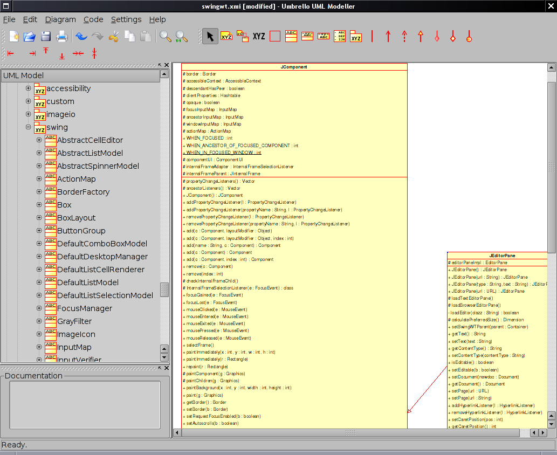Click inside the Documentation text area
Viewport: 557px width, 455px height.
(85, 405)
